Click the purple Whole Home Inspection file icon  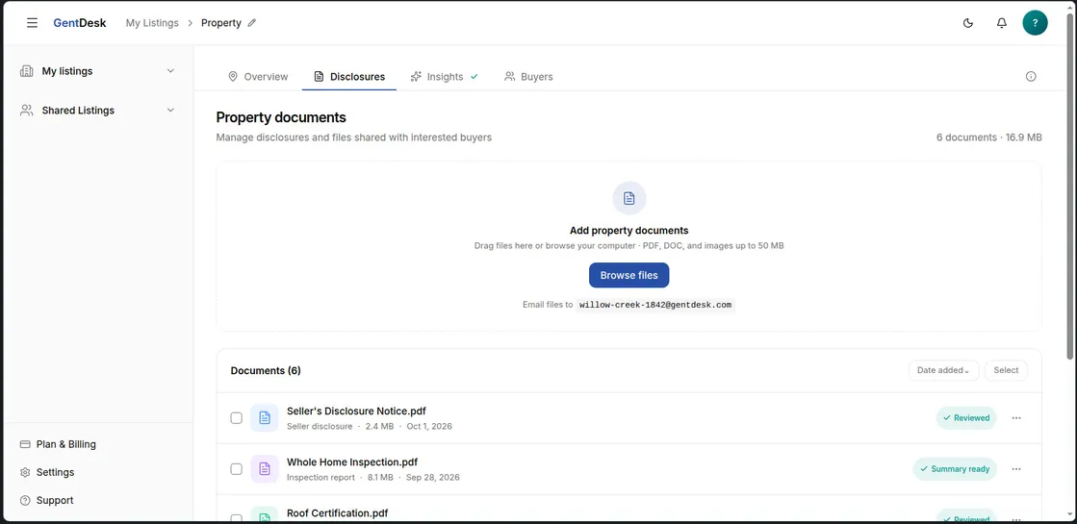tap(265, 469)
